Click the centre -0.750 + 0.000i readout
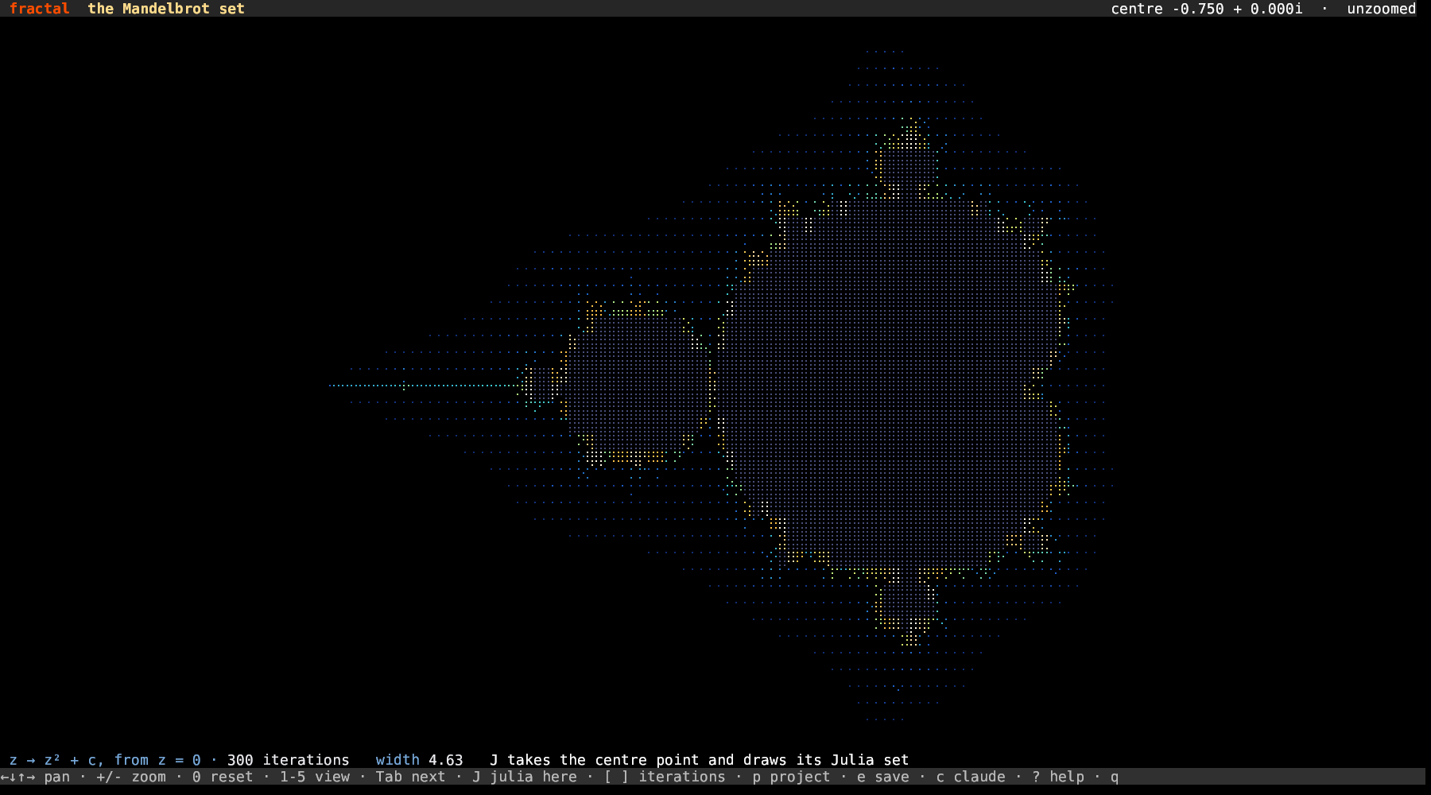This screenshot has height=795, width=1431. (x=1206, y=9)
